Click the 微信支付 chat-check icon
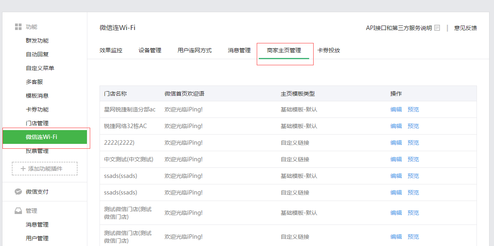The width and height of the screenshot is (494, 246). click(18, 192)
